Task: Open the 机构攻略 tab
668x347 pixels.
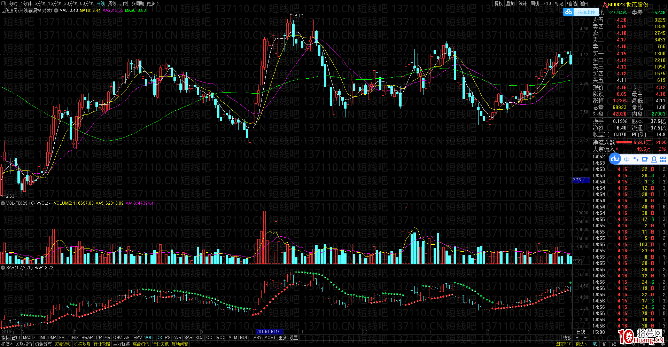Action: point(82,344)
